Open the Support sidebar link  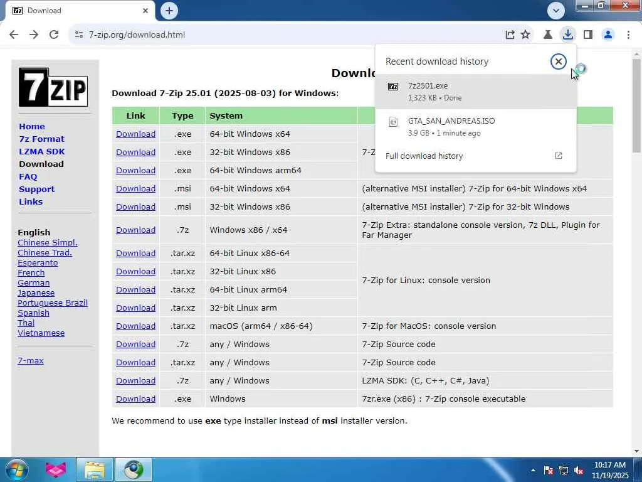36,190
